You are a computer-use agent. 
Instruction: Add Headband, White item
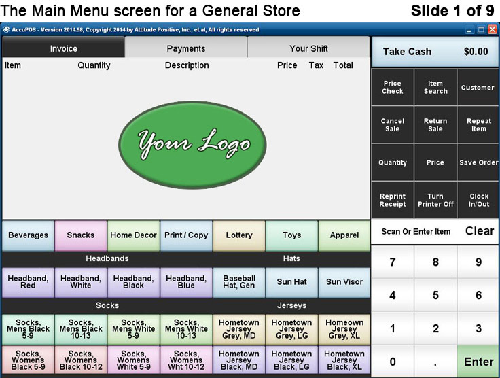point(81,282)
